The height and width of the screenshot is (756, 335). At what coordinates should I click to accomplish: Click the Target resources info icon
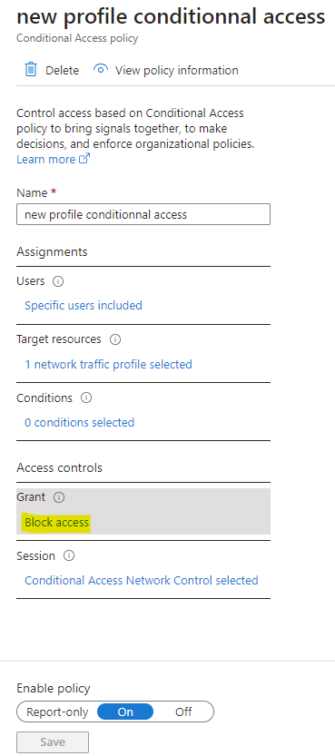pos(114,339)
